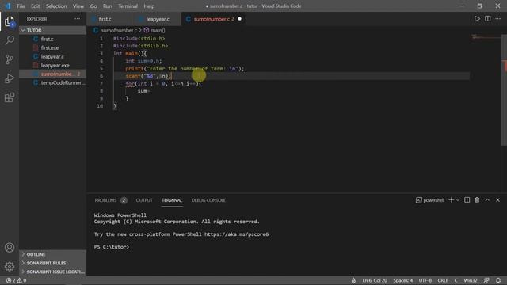Open the Run menu
This screenshot has width=507, height=285.
(x=108, y=6)
